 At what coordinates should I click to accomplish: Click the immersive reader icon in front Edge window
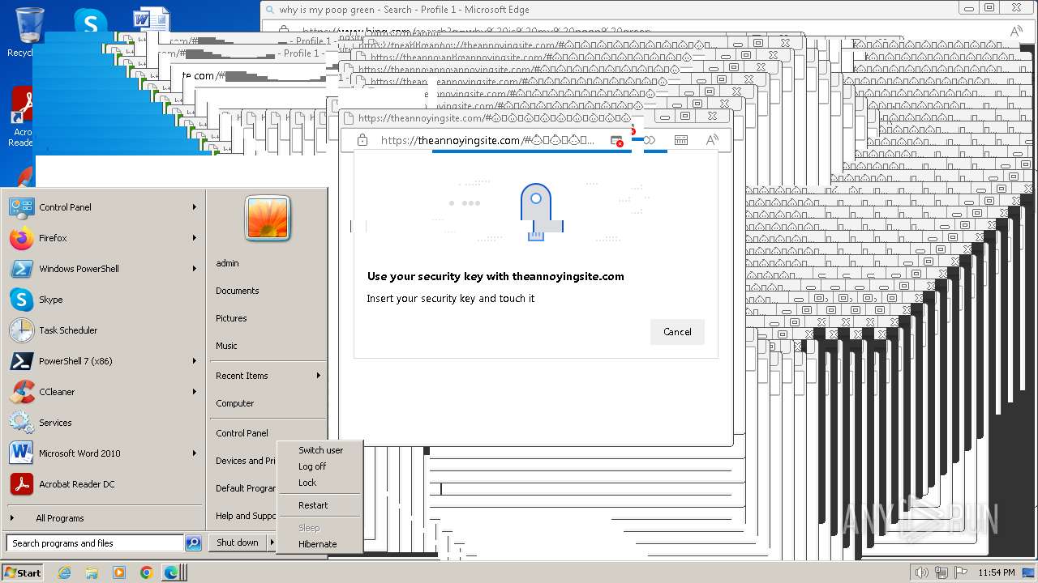point(681,140)
